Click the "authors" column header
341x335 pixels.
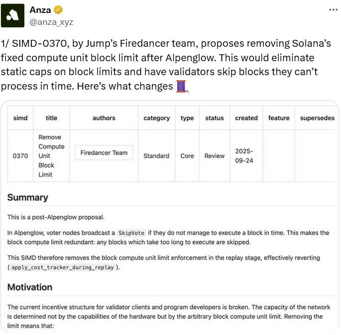104,118
